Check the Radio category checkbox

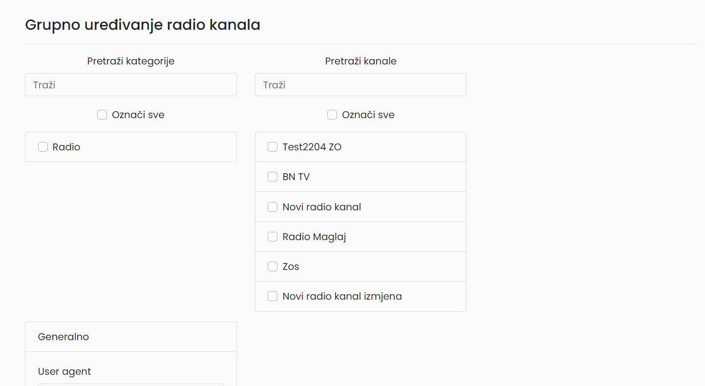click(43, 147)
